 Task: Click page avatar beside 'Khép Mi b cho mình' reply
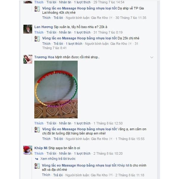[x=37, y=166]
